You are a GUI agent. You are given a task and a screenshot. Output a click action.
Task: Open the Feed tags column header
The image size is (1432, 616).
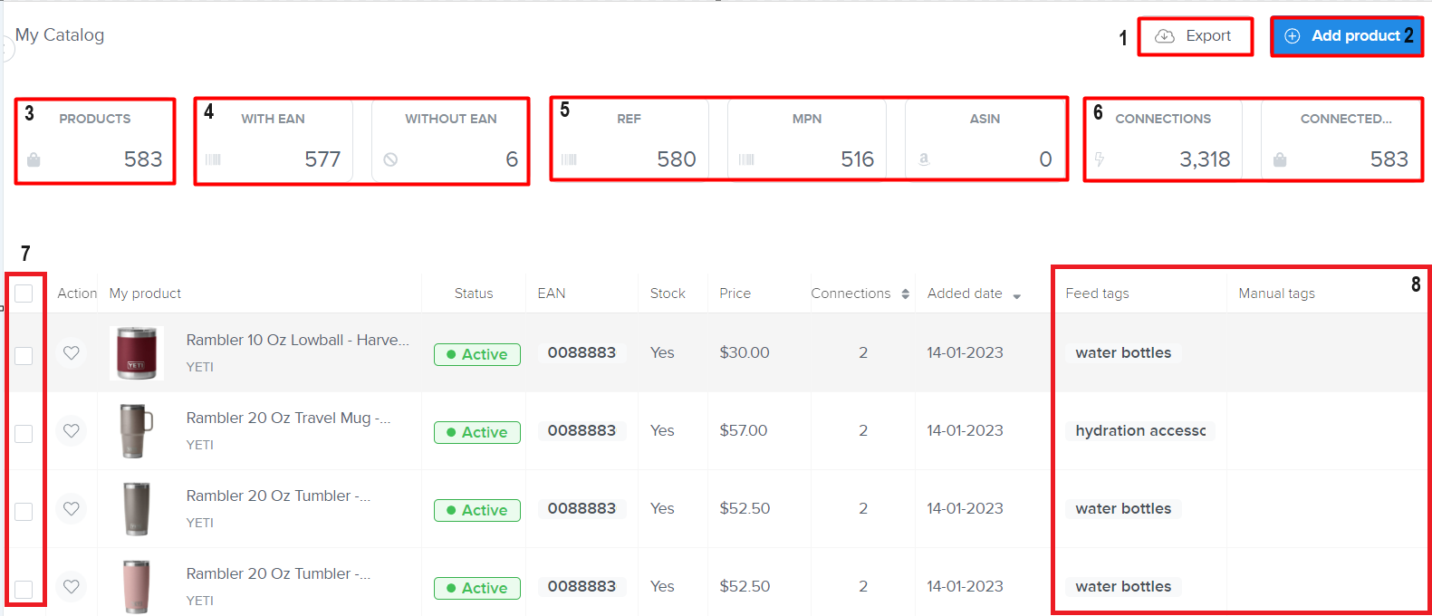(1097, 294)
